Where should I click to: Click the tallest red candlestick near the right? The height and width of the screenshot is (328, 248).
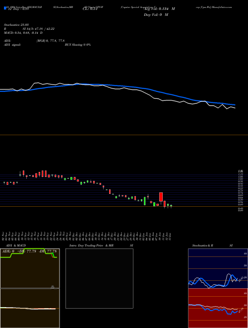tap(161, 197)
